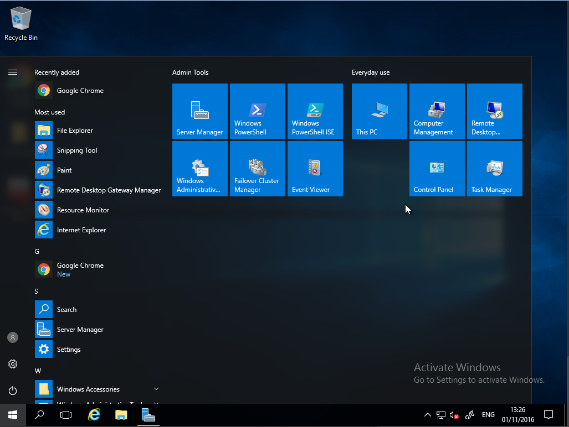Image resolution: width=569 pixels, height=427 pixels.
Task: Open Server Manager from the apps list
Action: coord(98,330)
